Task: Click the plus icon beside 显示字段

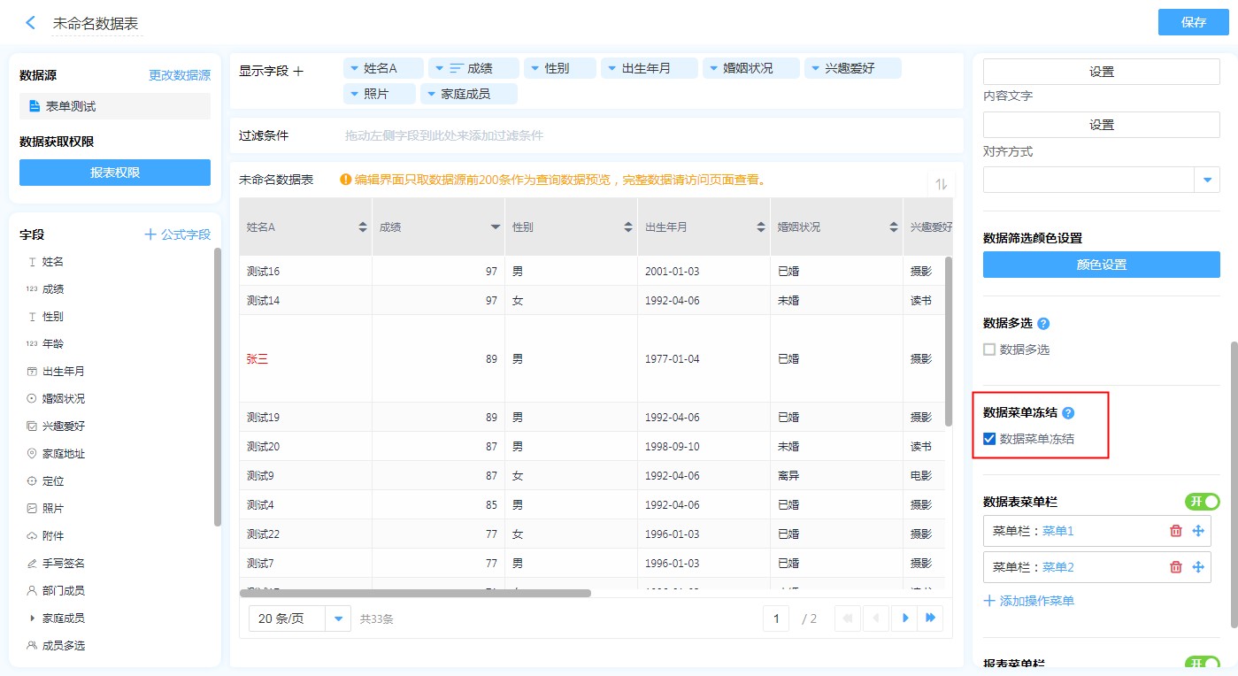Action: [x=298, y=71]
